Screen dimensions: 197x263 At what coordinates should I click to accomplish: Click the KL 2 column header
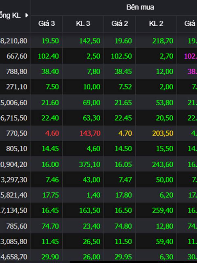pos(156,23)
